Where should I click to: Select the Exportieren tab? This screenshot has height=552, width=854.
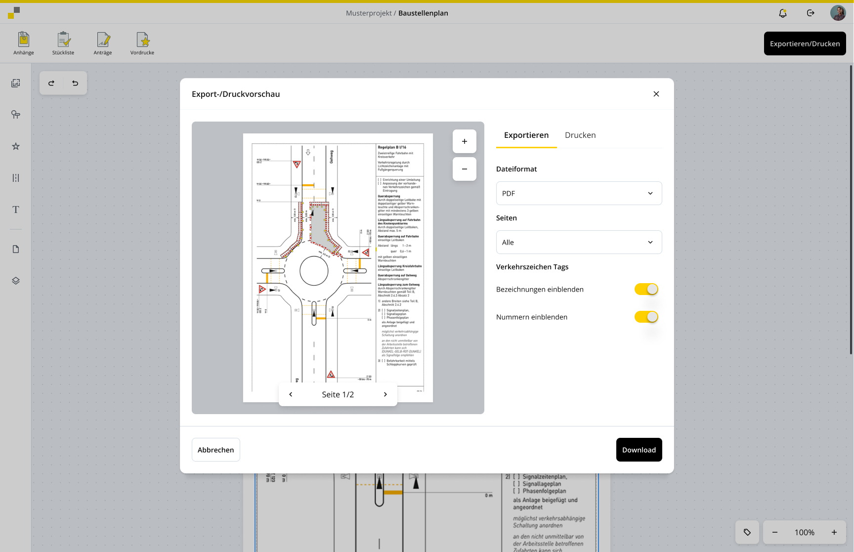tap(526, 135)
